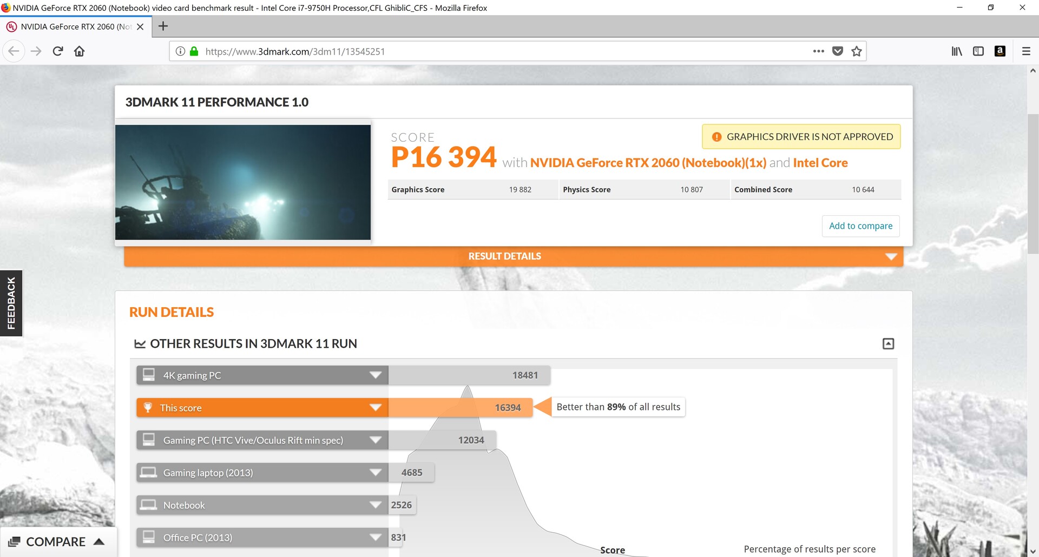Click the benchmark scene thumbnail

[243, 182]
